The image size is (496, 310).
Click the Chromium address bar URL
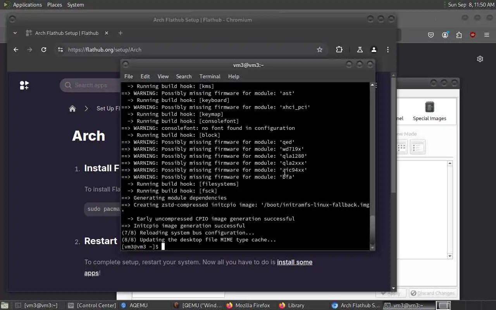[x=105, y=50]
